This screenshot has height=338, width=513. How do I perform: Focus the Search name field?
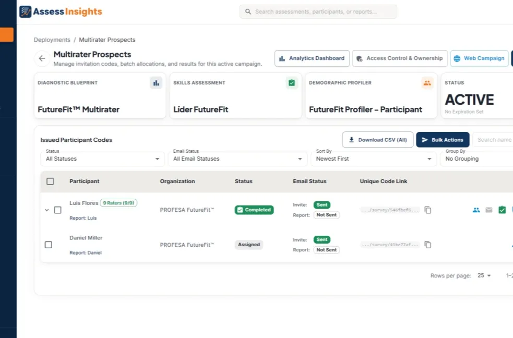(x=493, y=140)
